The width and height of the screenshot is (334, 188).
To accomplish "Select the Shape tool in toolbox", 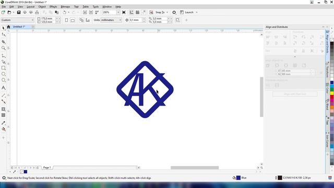I will pyautogui.click(x=4, y=34).
